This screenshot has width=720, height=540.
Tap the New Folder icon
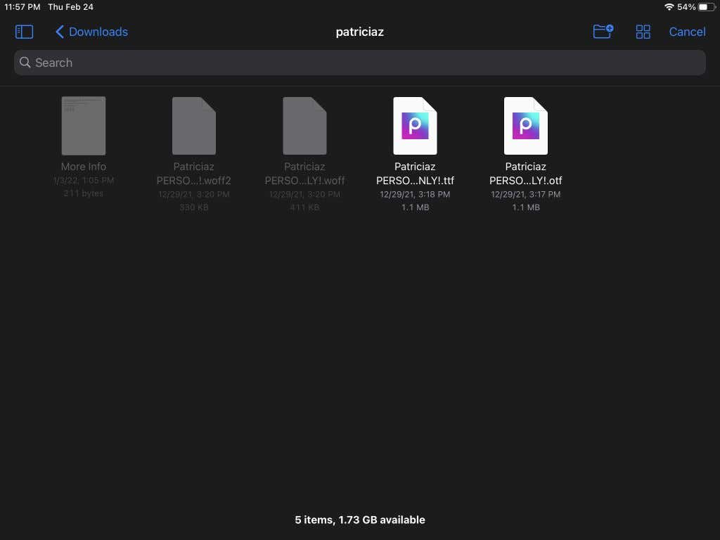point(603,32)
